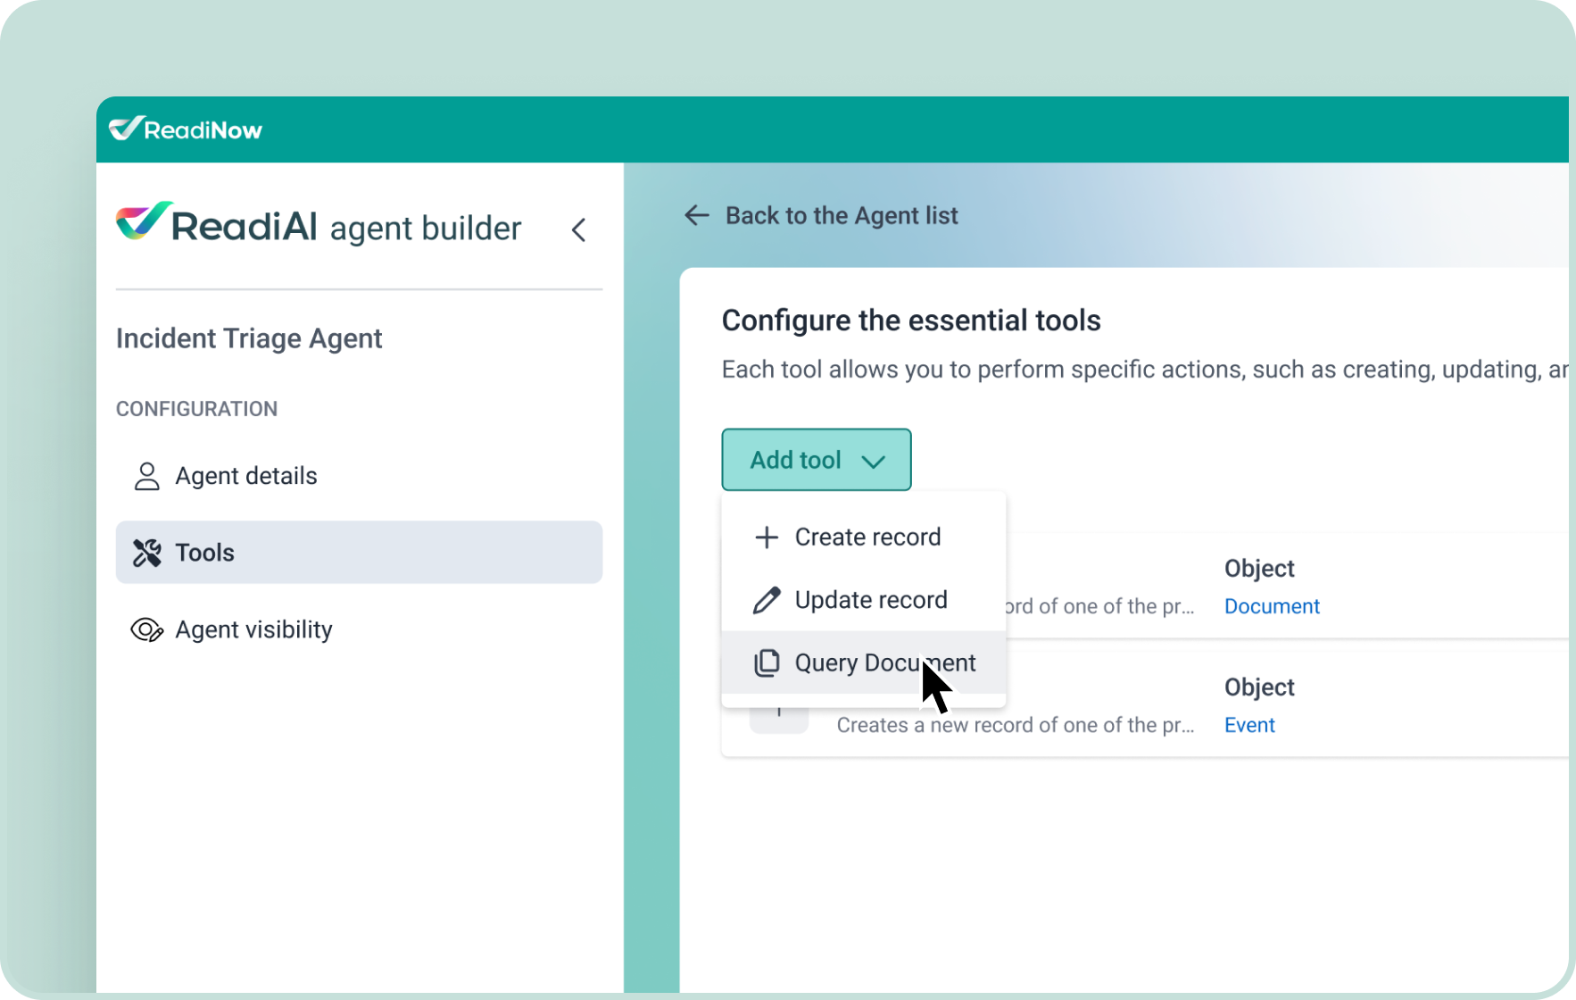Click the person icon beside Agent details
The height and width of the screenshot is (1000, 1576).
click(146, 477)
